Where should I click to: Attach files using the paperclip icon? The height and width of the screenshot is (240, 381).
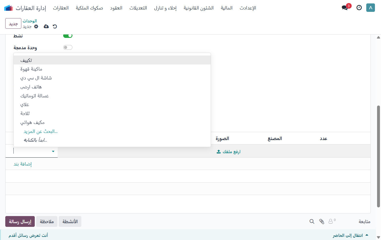pyautogui.click(x=322, y=222)
